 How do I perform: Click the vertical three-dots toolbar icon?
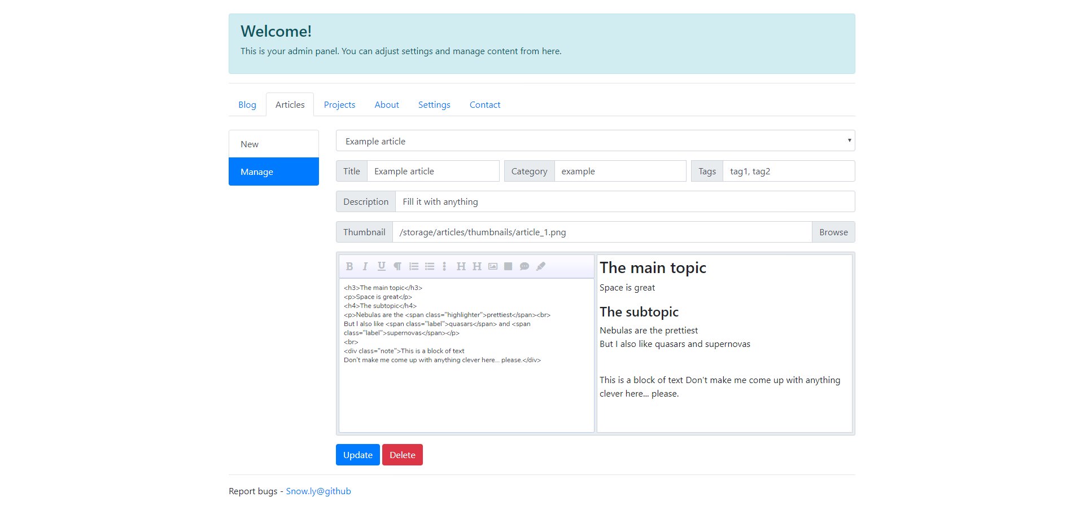tap(444, 266)
